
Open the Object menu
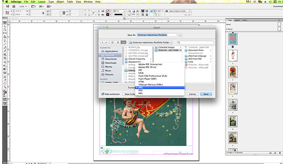[x=60, y=2]
